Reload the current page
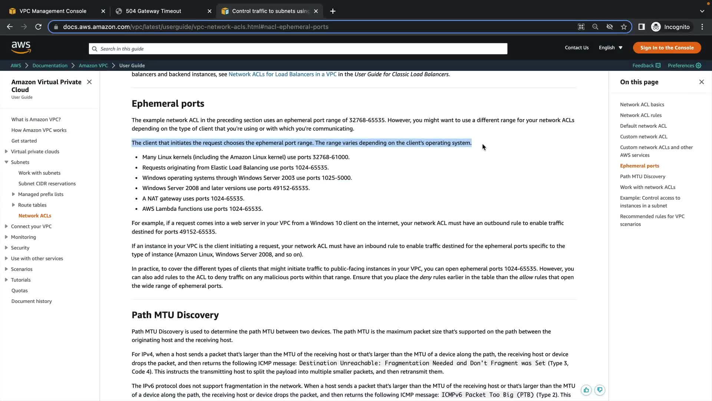Viewport: 712px width, 401px height. point(38,27)
